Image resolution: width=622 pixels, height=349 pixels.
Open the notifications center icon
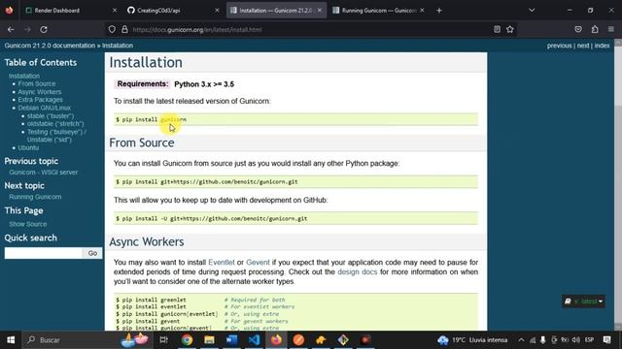click(x=606, y=340)
